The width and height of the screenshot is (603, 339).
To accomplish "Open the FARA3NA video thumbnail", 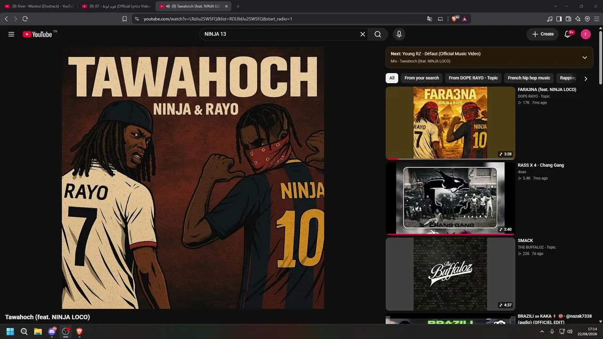I will (x=450, y=123).
